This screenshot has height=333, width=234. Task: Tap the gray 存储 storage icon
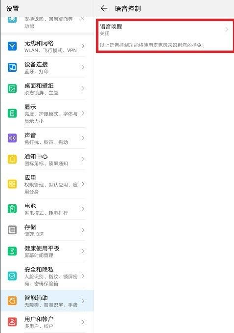point(12,230)
